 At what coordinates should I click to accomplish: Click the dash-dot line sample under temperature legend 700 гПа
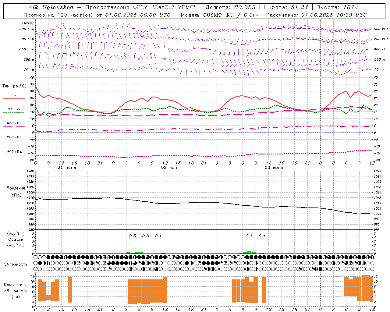tap(13, 141)
